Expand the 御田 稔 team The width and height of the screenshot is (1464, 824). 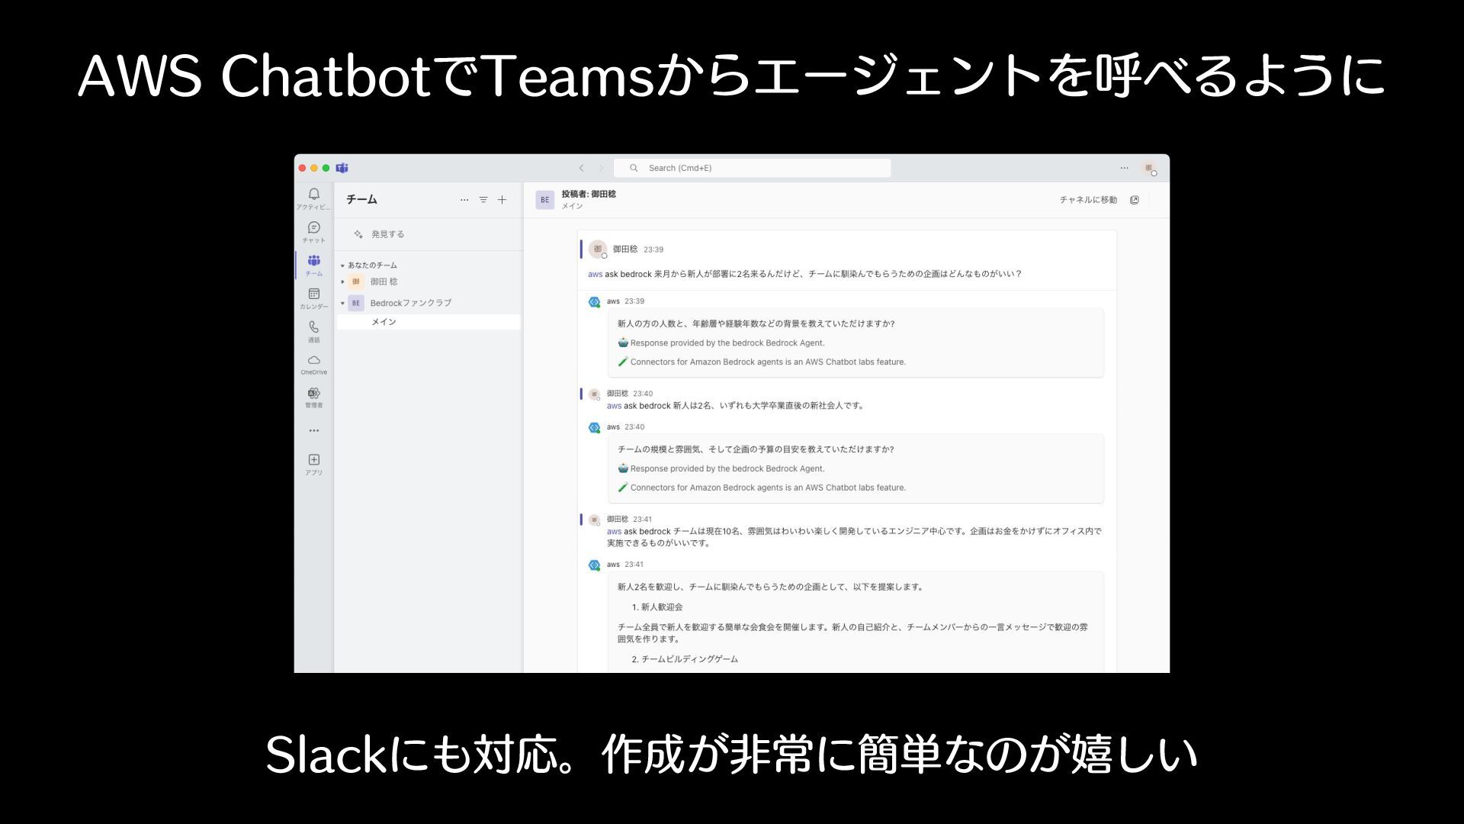click(x=342, y=282)
